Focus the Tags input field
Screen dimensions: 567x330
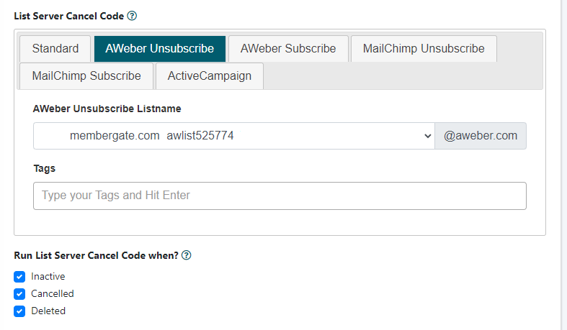click(280, 196)
